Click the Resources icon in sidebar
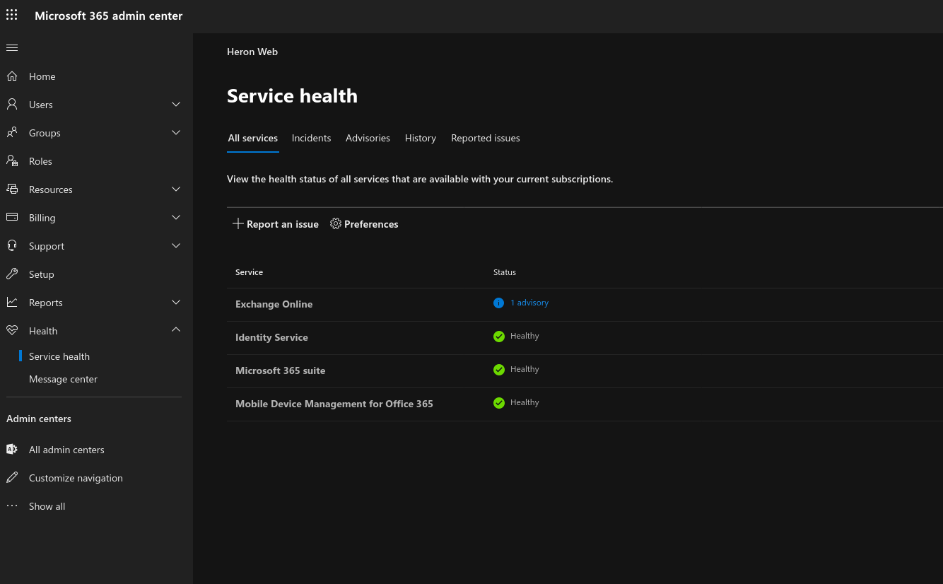The image size is (943, 584). pos(12,189)
